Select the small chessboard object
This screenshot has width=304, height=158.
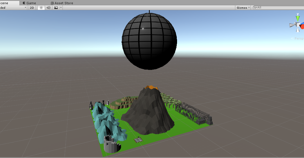tap(138, 139)
